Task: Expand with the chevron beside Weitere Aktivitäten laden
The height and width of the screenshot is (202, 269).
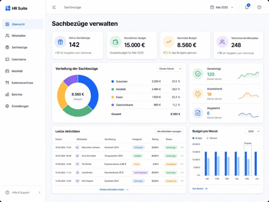Action: (127, 190)
